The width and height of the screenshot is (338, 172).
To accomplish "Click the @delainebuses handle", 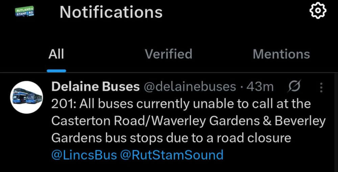I will point(190,87).
